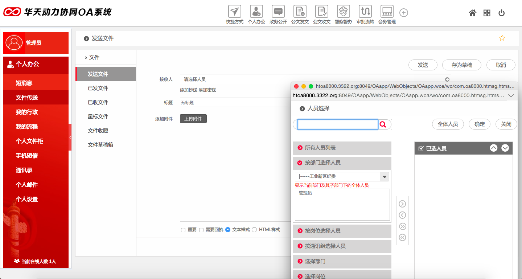The height and width of the screenshot is (279, 522).
Task: Click the personnel search input field
Action: pyautogui.click(x=338, y=124)
